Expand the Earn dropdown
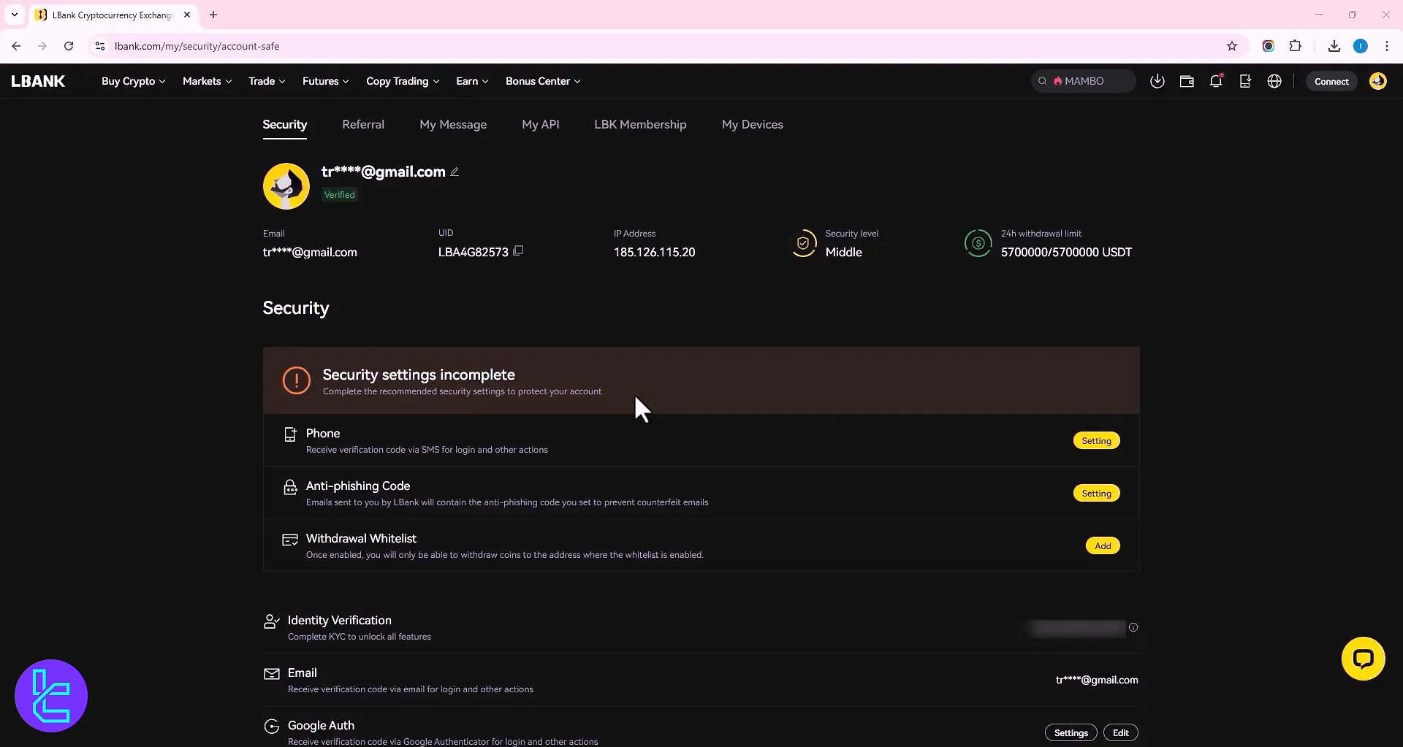The width and height of the screenshot is (1403, 747). 472,81
